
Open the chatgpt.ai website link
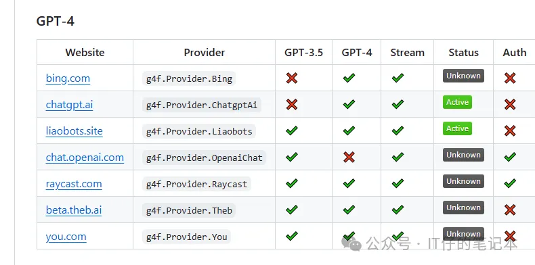coord(69,105)
